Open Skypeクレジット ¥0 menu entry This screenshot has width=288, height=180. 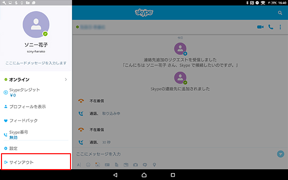click(36, 92)
